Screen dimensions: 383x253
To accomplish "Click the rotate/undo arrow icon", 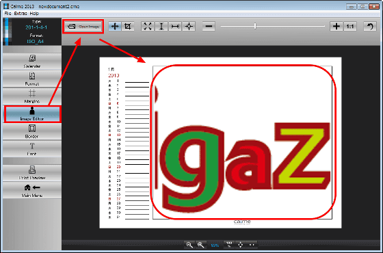I will click(x=370, y=26).
